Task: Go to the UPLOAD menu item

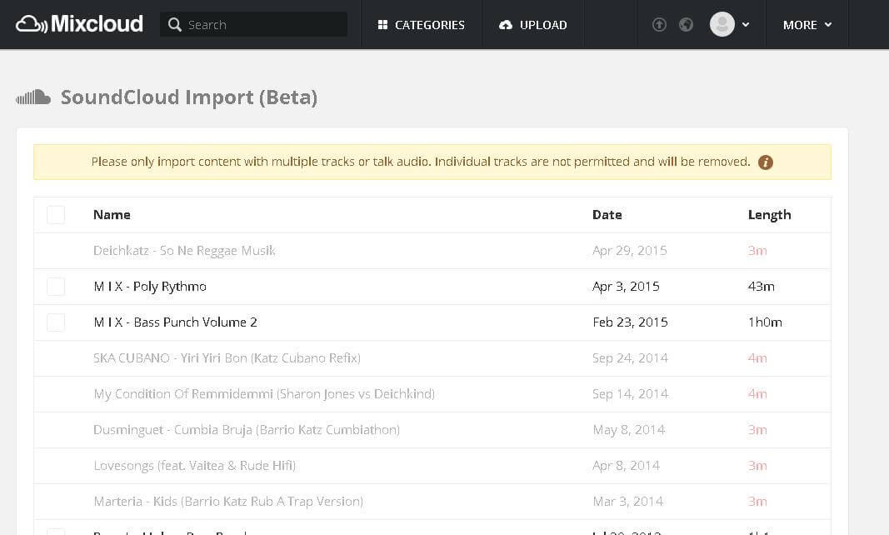Action: point(542,25)
